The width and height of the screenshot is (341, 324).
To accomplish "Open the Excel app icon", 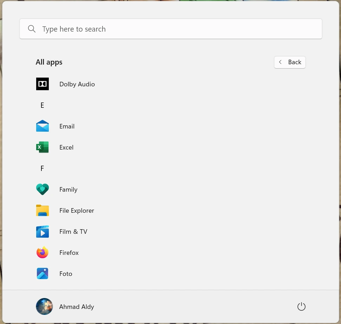I will (42, 147).
